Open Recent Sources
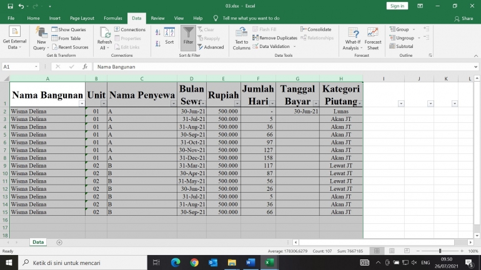 point(70,47)
